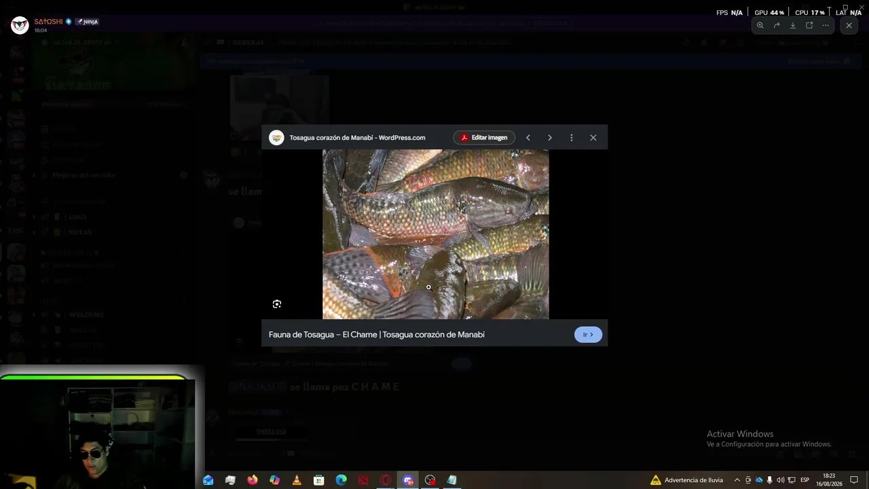
Task: Click the Meet Now camera tray icon
Action: coord(748,480)
